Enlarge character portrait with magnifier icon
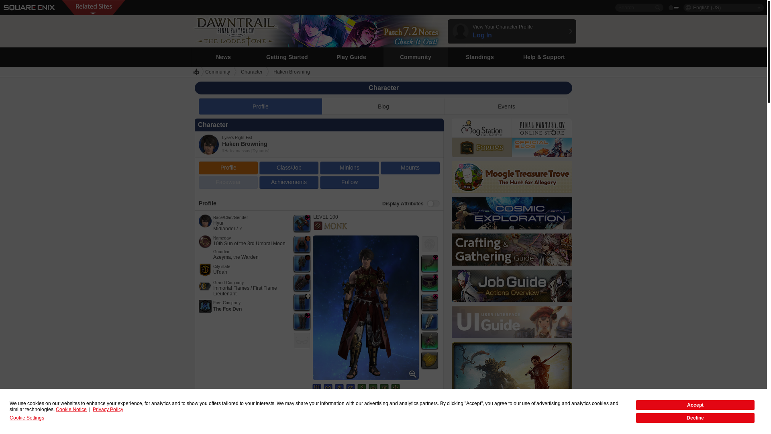Image resolution: width=771 pixels, height=434 pixels. pos(413,374)
